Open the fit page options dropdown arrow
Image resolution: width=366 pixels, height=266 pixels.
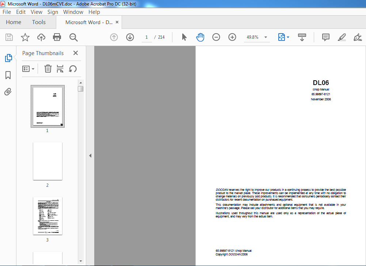tap(288, 37)
